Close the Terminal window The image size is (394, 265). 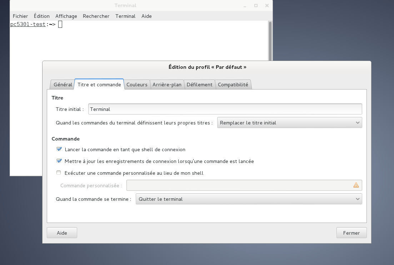[267, 6]
